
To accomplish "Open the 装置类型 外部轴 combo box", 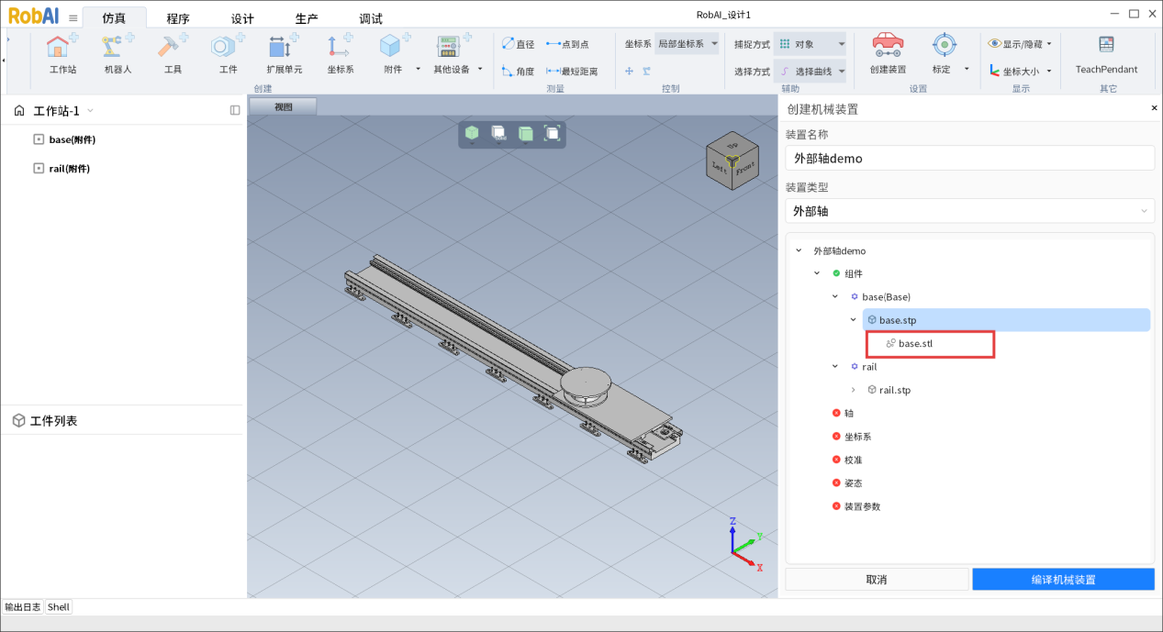I will point(969,211).
